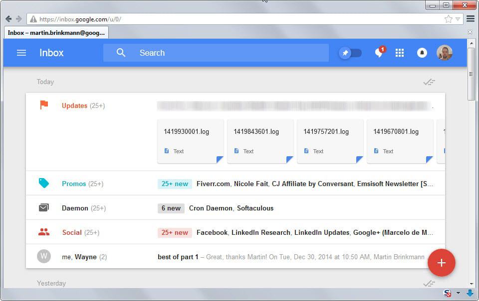The image size is (479, 301).
Task: Click the red compose plus button
Action: (441, 262)
